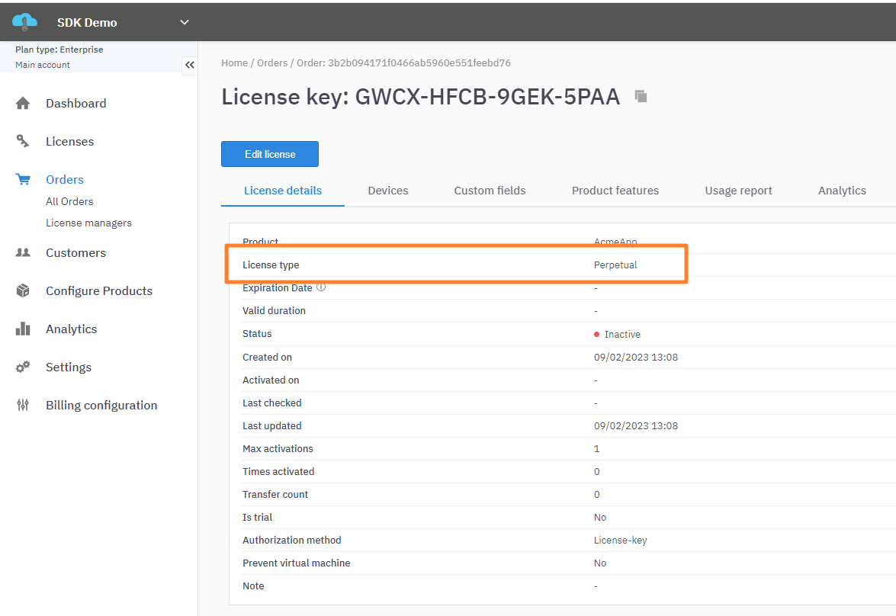
Task: Open All Orders submenu item
Action: 69,201
